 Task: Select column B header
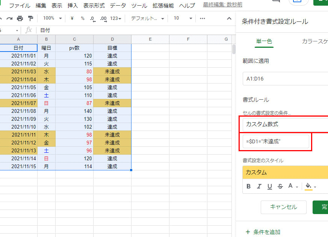47,39
